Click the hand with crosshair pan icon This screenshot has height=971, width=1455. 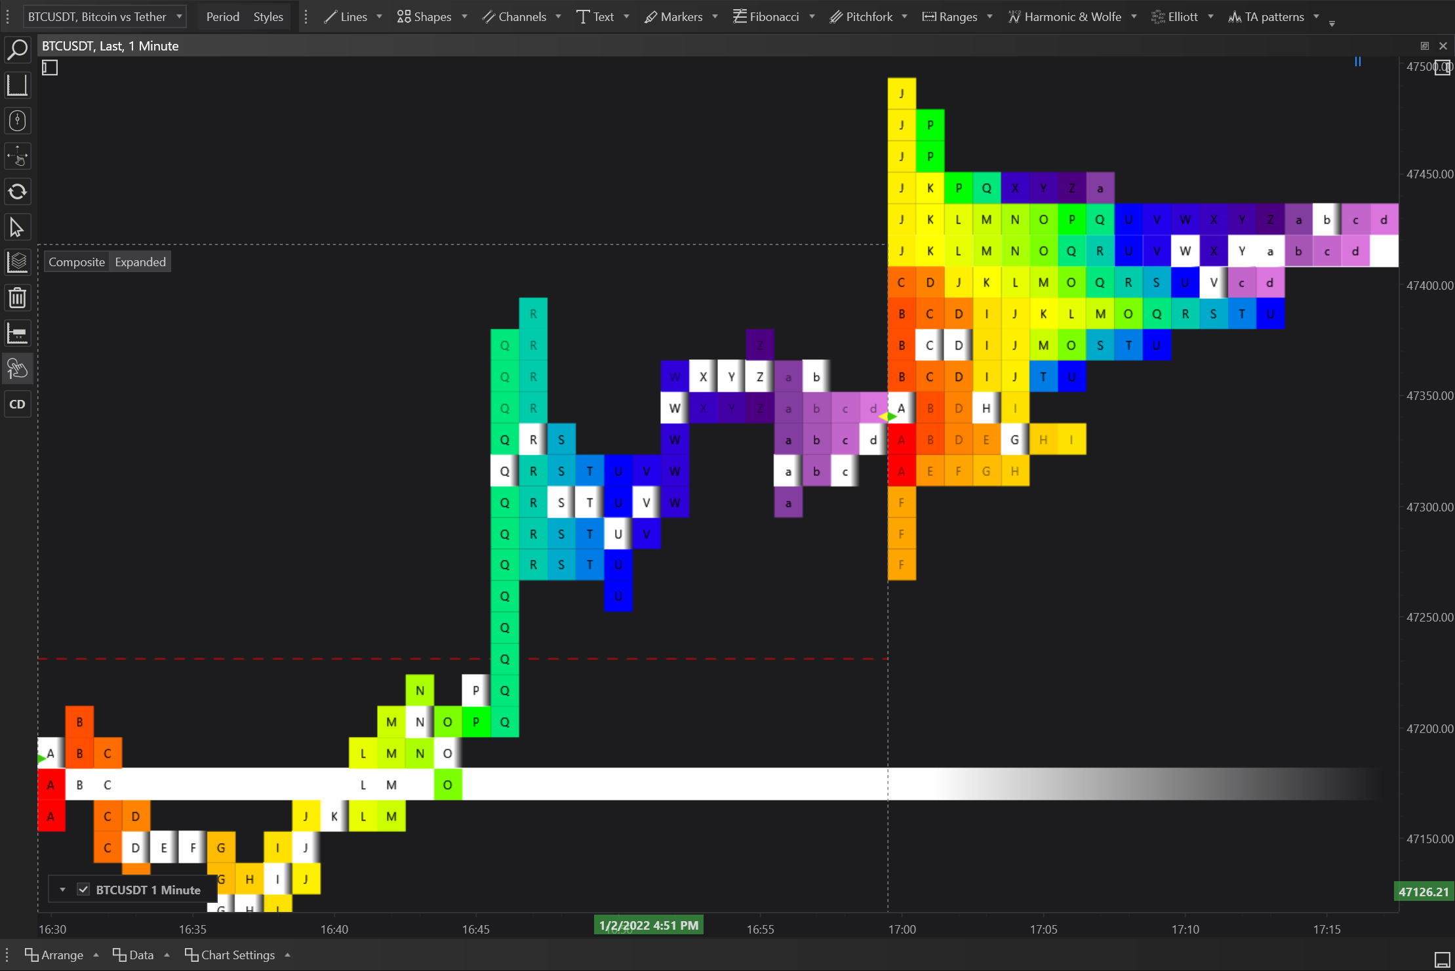(x=18, y=157)
